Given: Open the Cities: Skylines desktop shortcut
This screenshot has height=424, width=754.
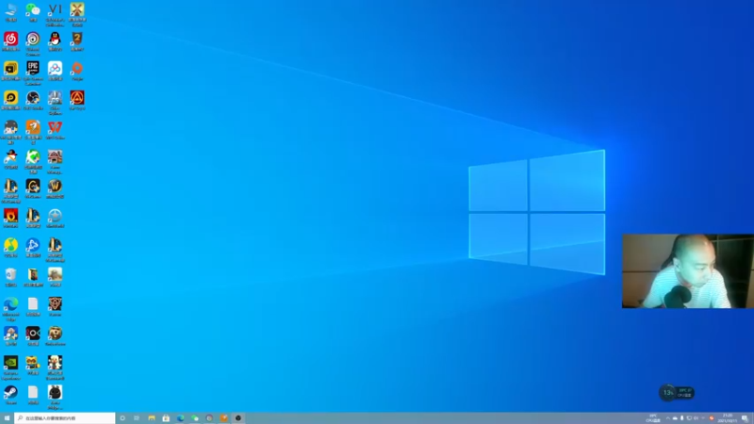Looking at the screenshot, I should [x=55, y=103].
